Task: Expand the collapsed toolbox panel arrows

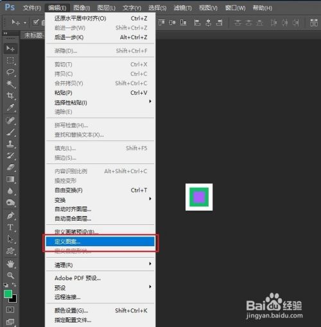Action: pos(5,33)
